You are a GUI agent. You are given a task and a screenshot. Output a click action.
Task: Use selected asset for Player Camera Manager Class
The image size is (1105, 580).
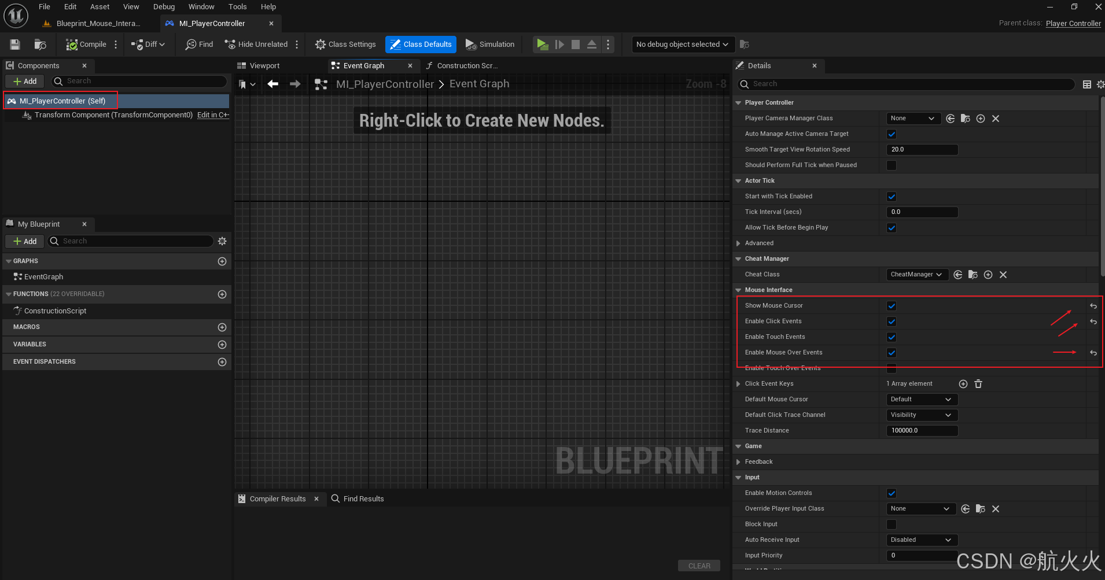(951, 119)
